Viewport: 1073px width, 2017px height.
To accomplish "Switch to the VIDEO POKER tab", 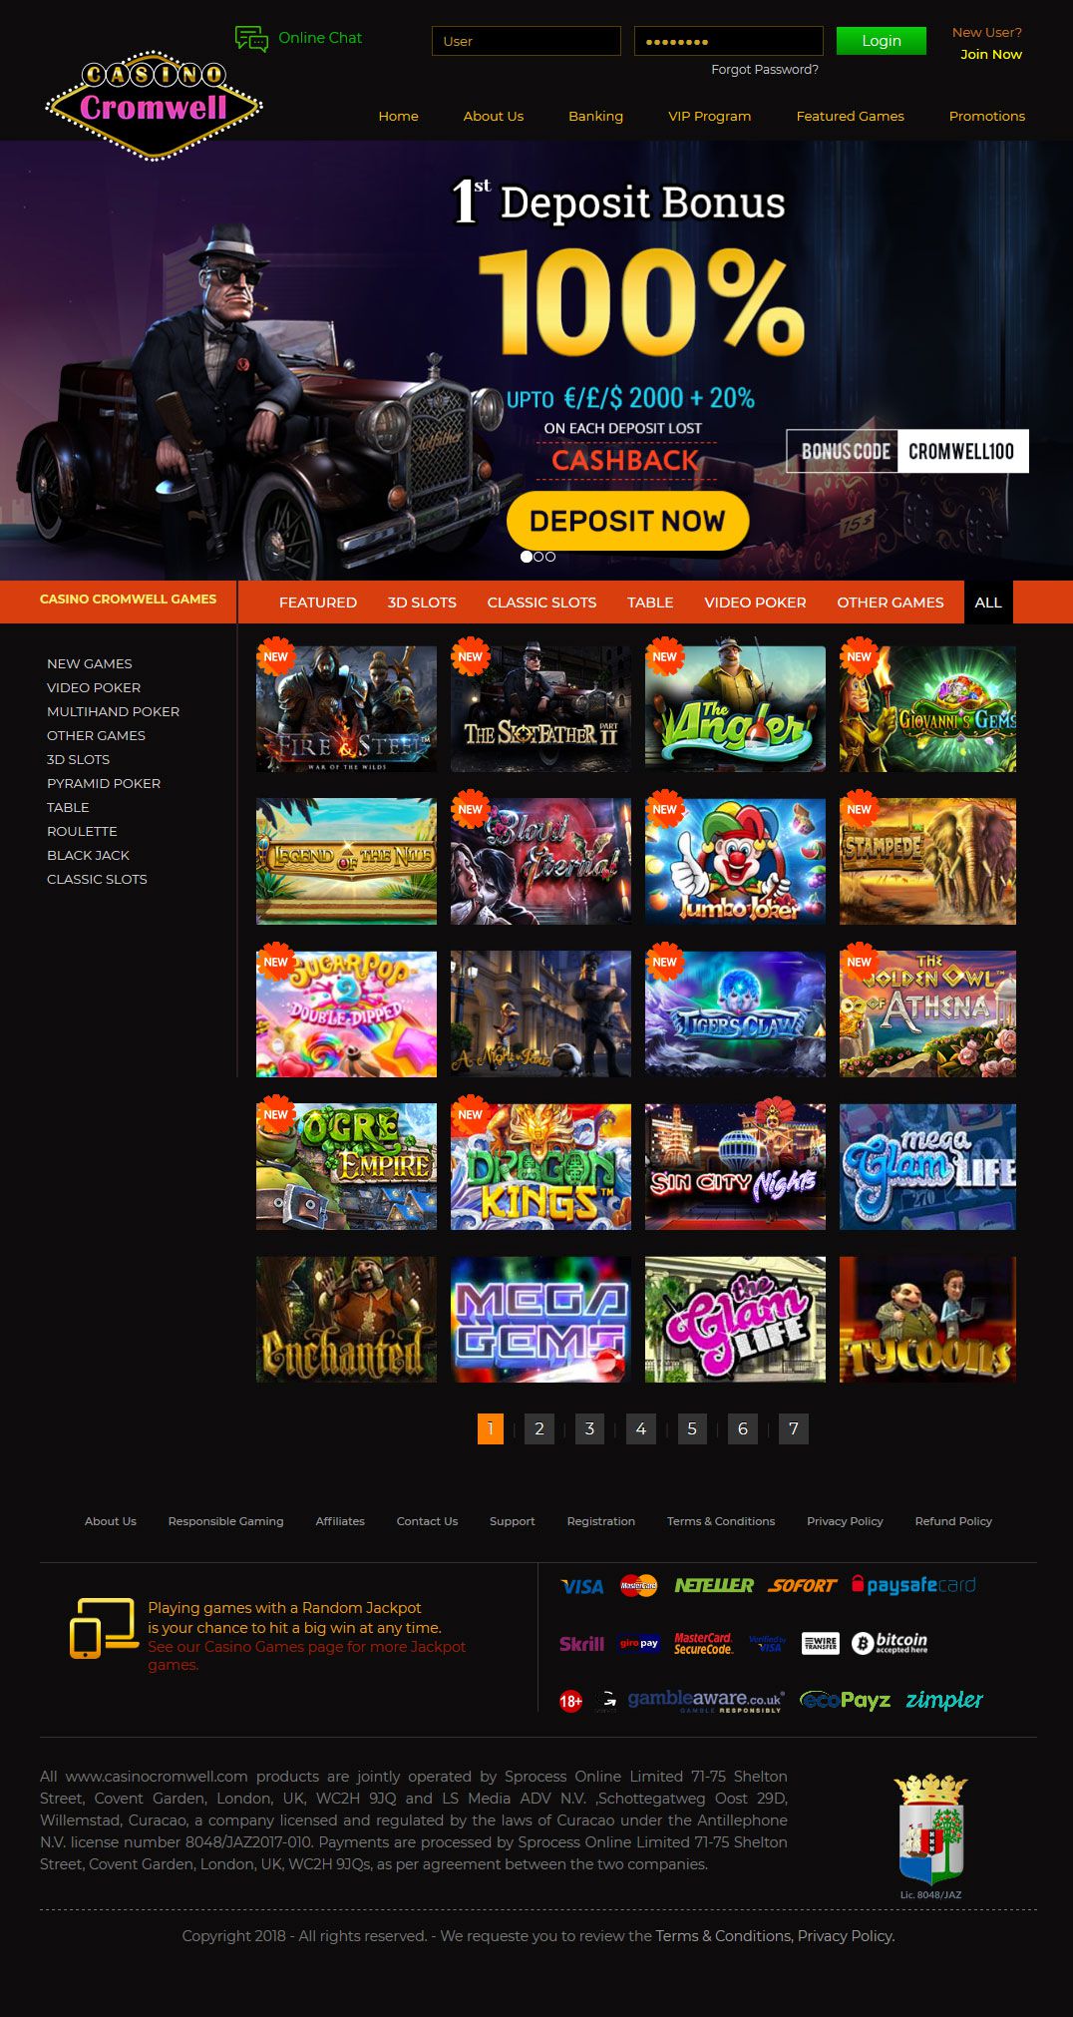I will point(755,603).
